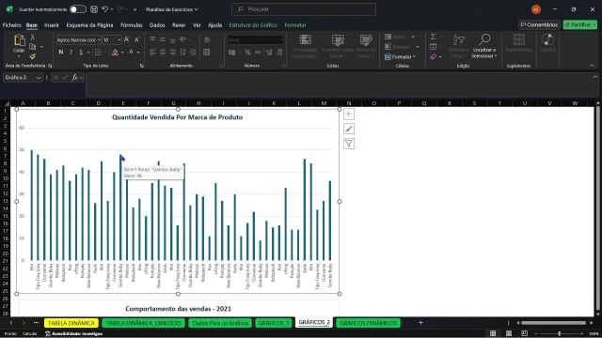The height and width of the screenshot is (338, 602).
Task: Expand the Name Box dropdown arrow
Action: (39, 78)
